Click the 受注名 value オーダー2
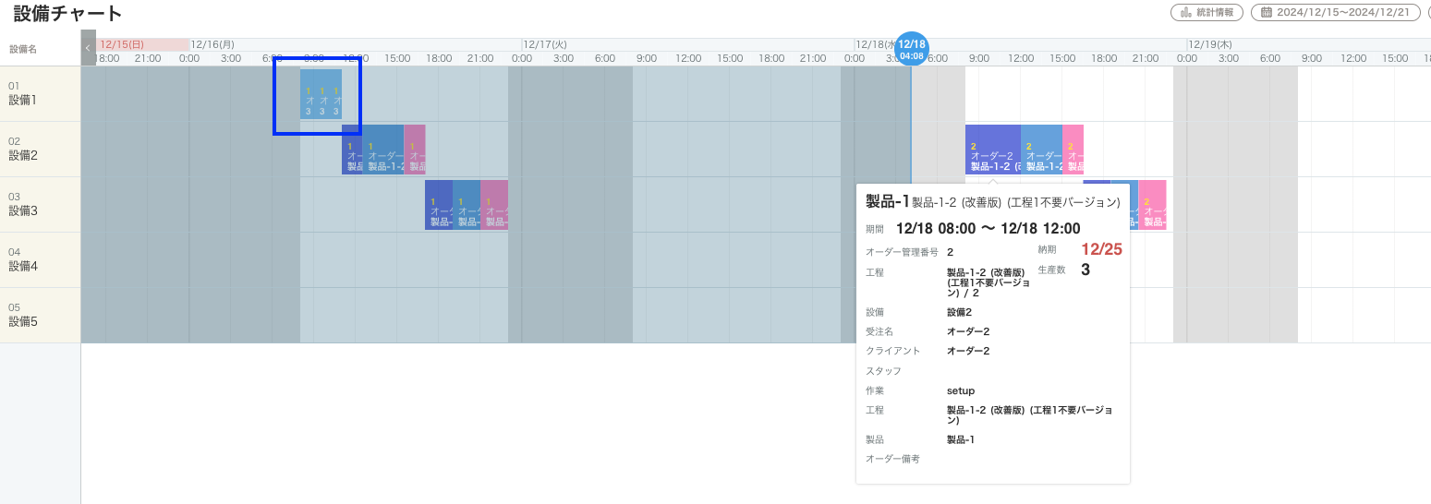Screen dimensions: 1431x504 click(968, 331)
